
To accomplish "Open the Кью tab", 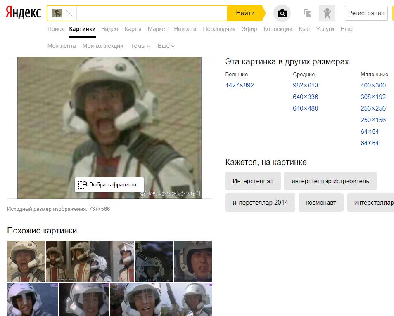I will (304, 29).
